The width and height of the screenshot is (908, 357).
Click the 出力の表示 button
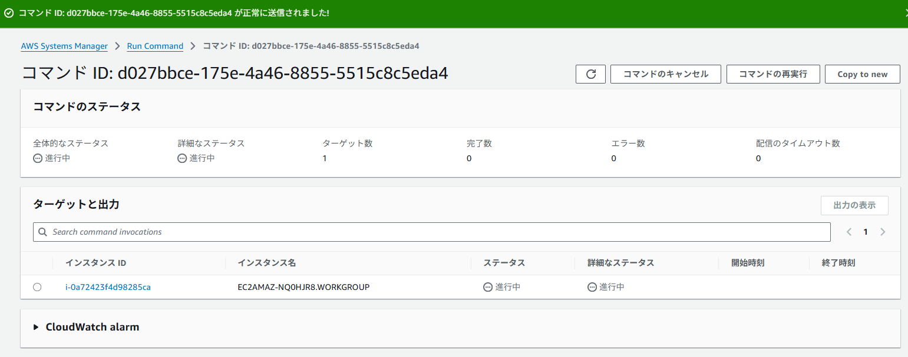coord(854,205)
